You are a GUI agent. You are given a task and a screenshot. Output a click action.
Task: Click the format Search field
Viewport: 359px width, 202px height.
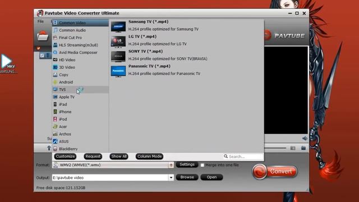pos(243,157)
